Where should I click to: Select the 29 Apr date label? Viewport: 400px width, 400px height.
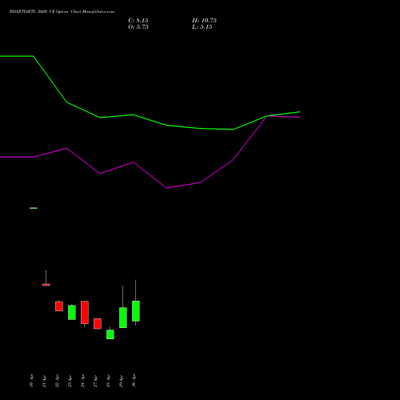click(121, 381)
